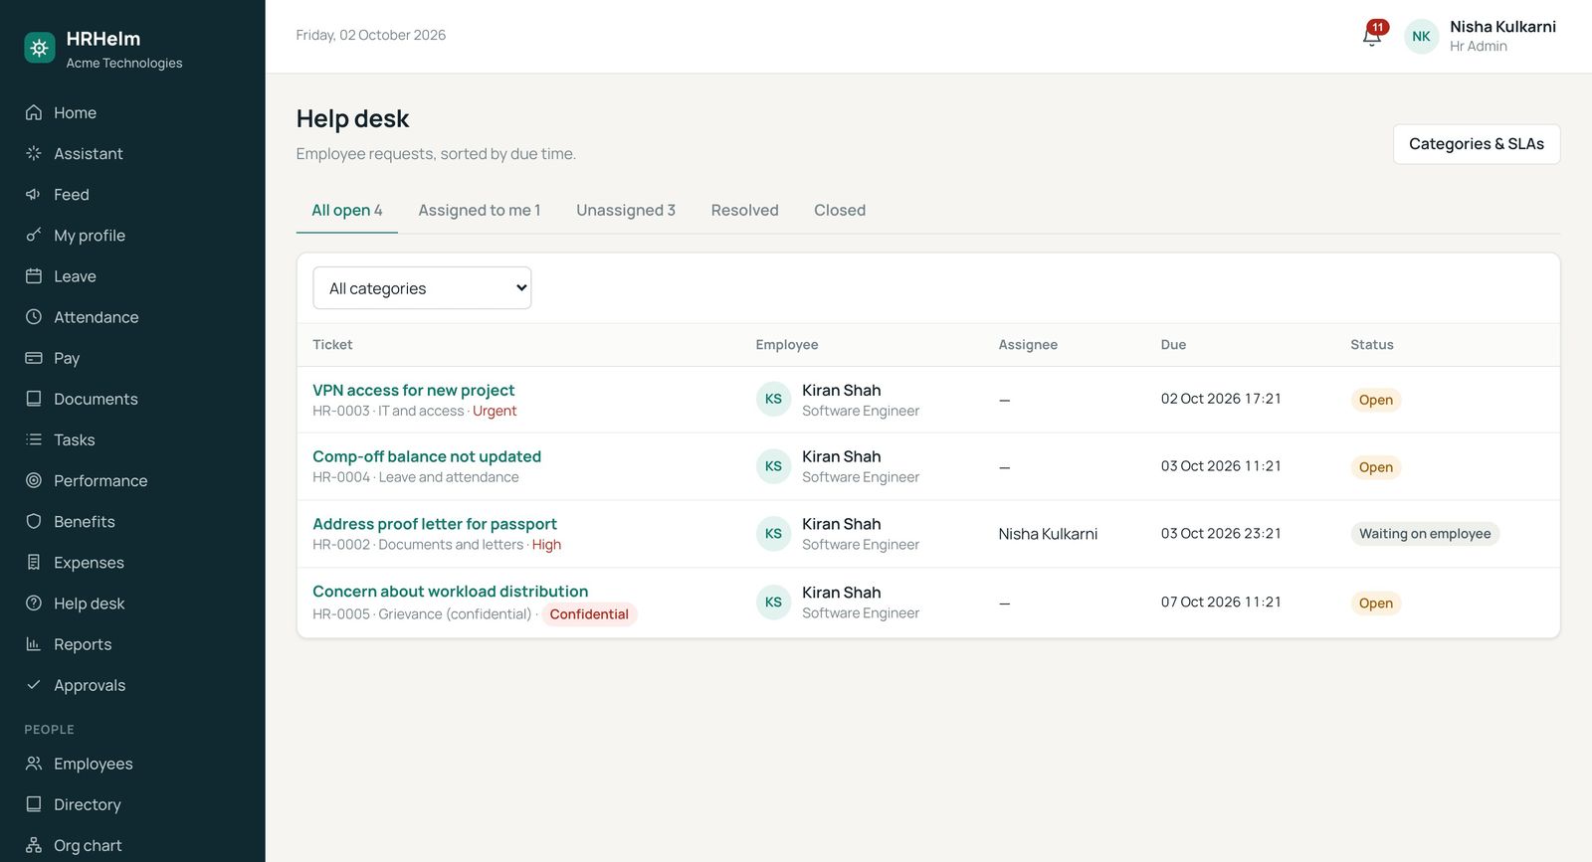Click assignee Nisha Kulkarni in ticket table
Viewport: 1592px width, 862px height.
point(1048,534)
